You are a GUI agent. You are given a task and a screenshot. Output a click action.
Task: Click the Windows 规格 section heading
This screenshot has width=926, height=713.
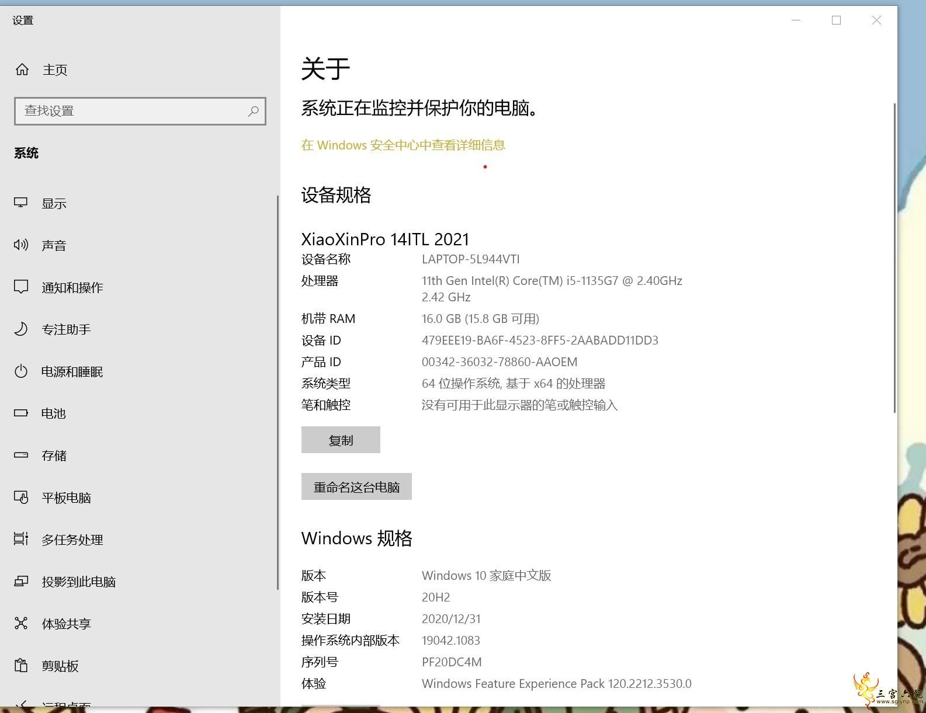click(x=356, y=538)
